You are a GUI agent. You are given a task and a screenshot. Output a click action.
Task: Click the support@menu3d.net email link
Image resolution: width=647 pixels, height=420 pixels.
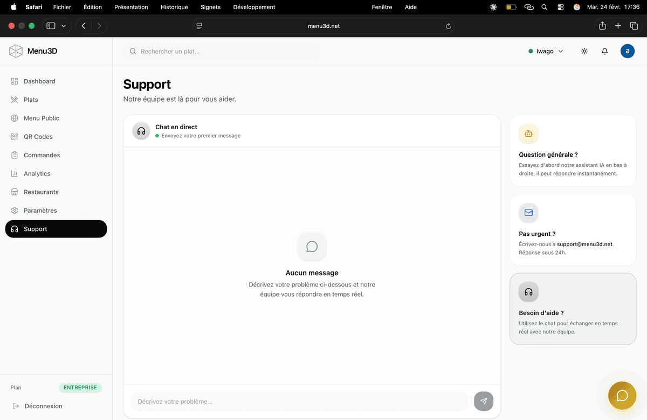click(584, 244)
